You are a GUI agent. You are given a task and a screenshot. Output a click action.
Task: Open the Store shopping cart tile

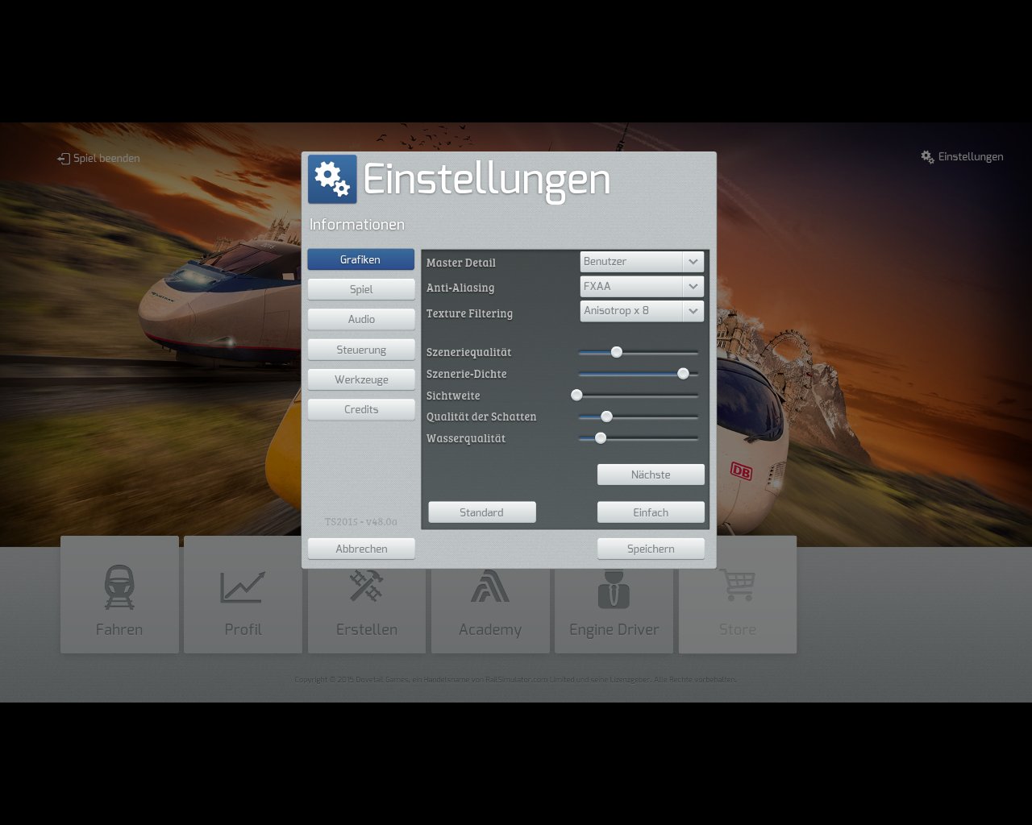tap(738, 595)
